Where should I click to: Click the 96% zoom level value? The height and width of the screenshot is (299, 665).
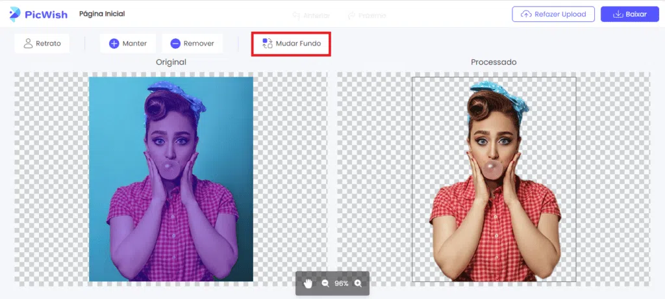342,283
